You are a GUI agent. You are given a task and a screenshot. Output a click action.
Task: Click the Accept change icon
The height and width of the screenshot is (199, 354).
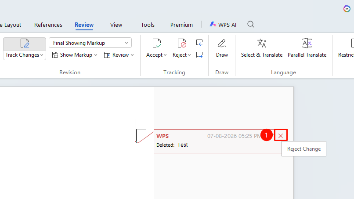[x=157, y=43]
